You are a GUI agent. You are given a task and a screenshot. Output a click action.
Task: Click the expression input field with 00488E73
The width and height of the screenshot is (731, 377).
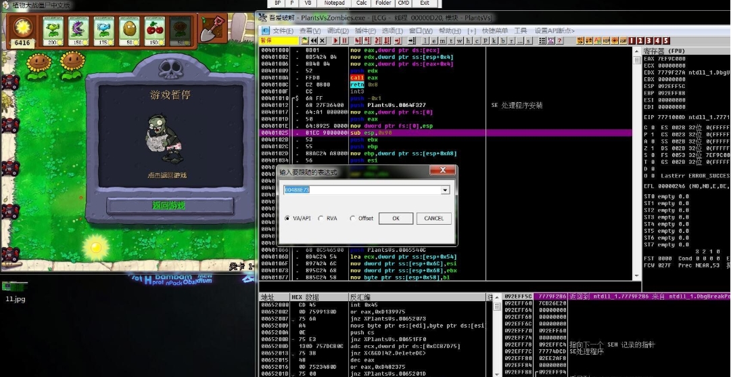[x=362, y=190]
